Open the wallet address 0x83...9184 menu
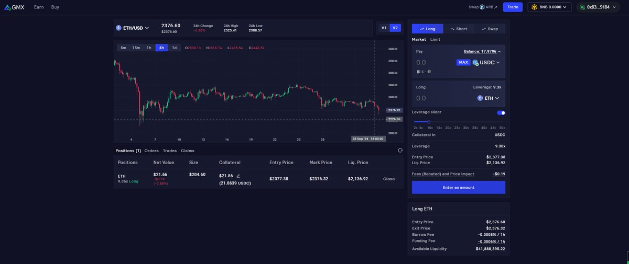Screen dimensions: 629x264 598,7
